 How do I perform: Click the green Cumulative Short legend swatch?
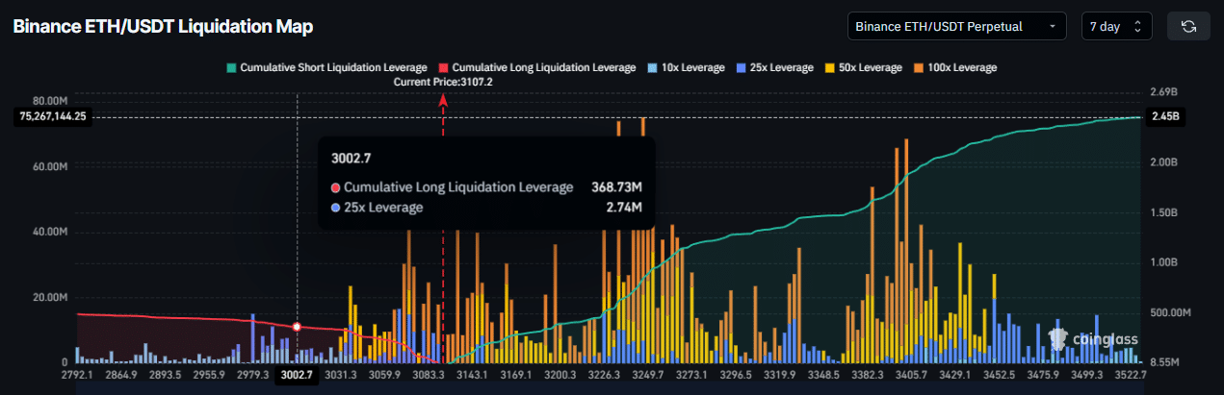point(231,67)
